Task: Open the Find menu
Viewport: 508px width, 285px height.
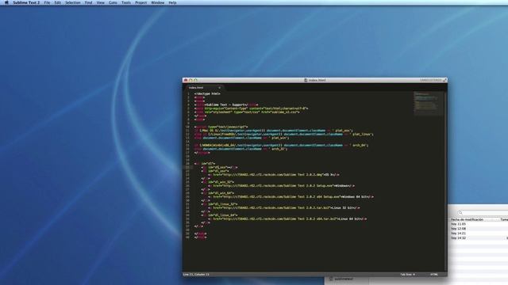Action: (88, 2)
